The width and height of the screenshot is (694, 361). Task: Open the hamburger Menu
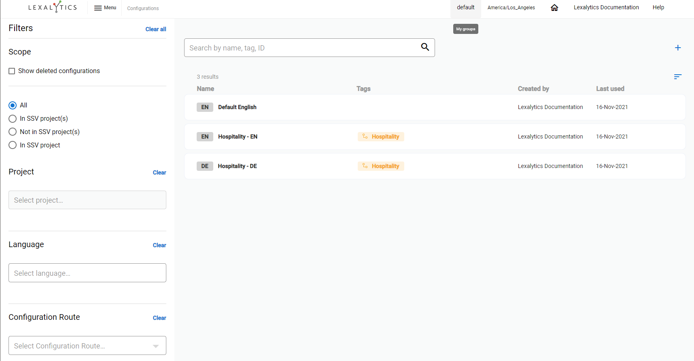105,8
